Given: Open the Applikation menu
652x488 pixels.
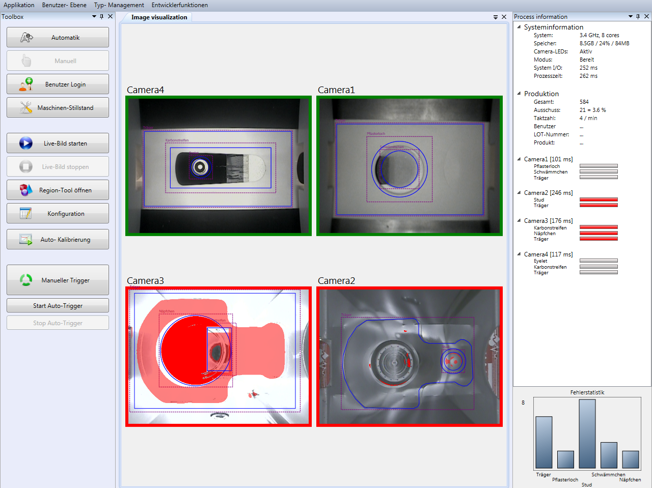Looking at the screenshot, I should [19, 5].
